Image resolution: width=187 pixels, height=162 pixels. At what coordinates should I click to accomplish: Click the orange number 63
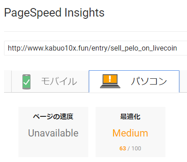[x=122, y=149]
